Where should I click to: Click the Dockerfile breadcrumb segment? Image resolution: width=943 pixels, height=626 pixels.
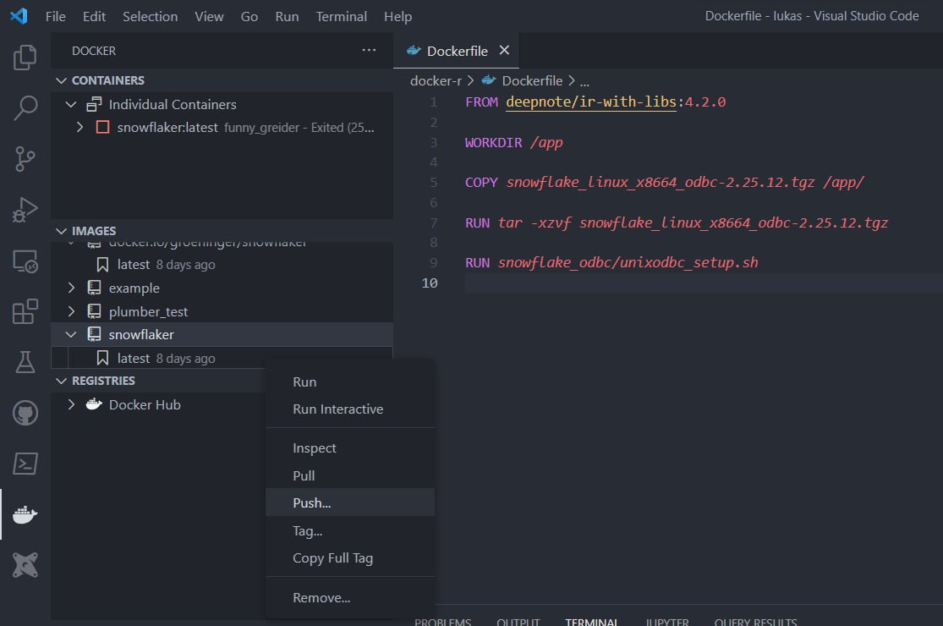point(532,80)
